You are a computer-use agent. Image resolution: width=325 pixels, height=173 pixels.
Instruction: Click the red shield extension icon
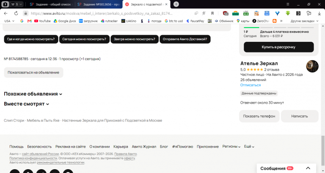pyautogui.click(x=226, y=13)
